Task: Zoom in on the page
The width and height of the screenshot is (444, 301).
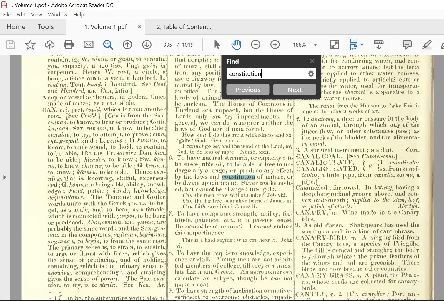Action: 275,45
